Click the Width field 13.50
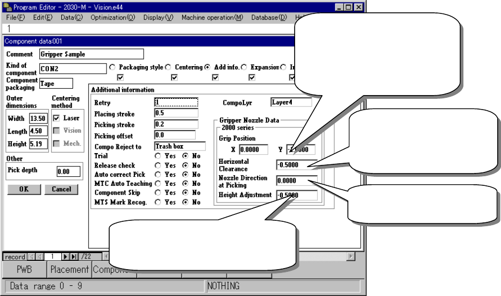This screenshot has width=501, height=296. click(x=38, y=119)
